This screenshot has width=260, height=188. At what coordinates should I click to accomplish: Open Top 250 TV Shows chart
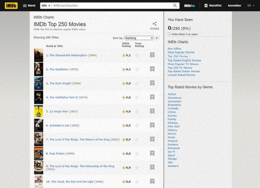pyautogui.click(x=180, y=68)
